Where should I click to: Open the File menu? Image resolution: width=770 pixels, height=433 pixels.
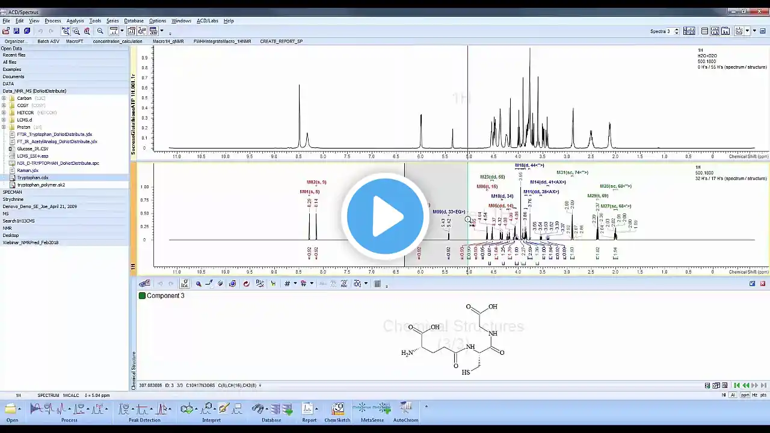6,21
